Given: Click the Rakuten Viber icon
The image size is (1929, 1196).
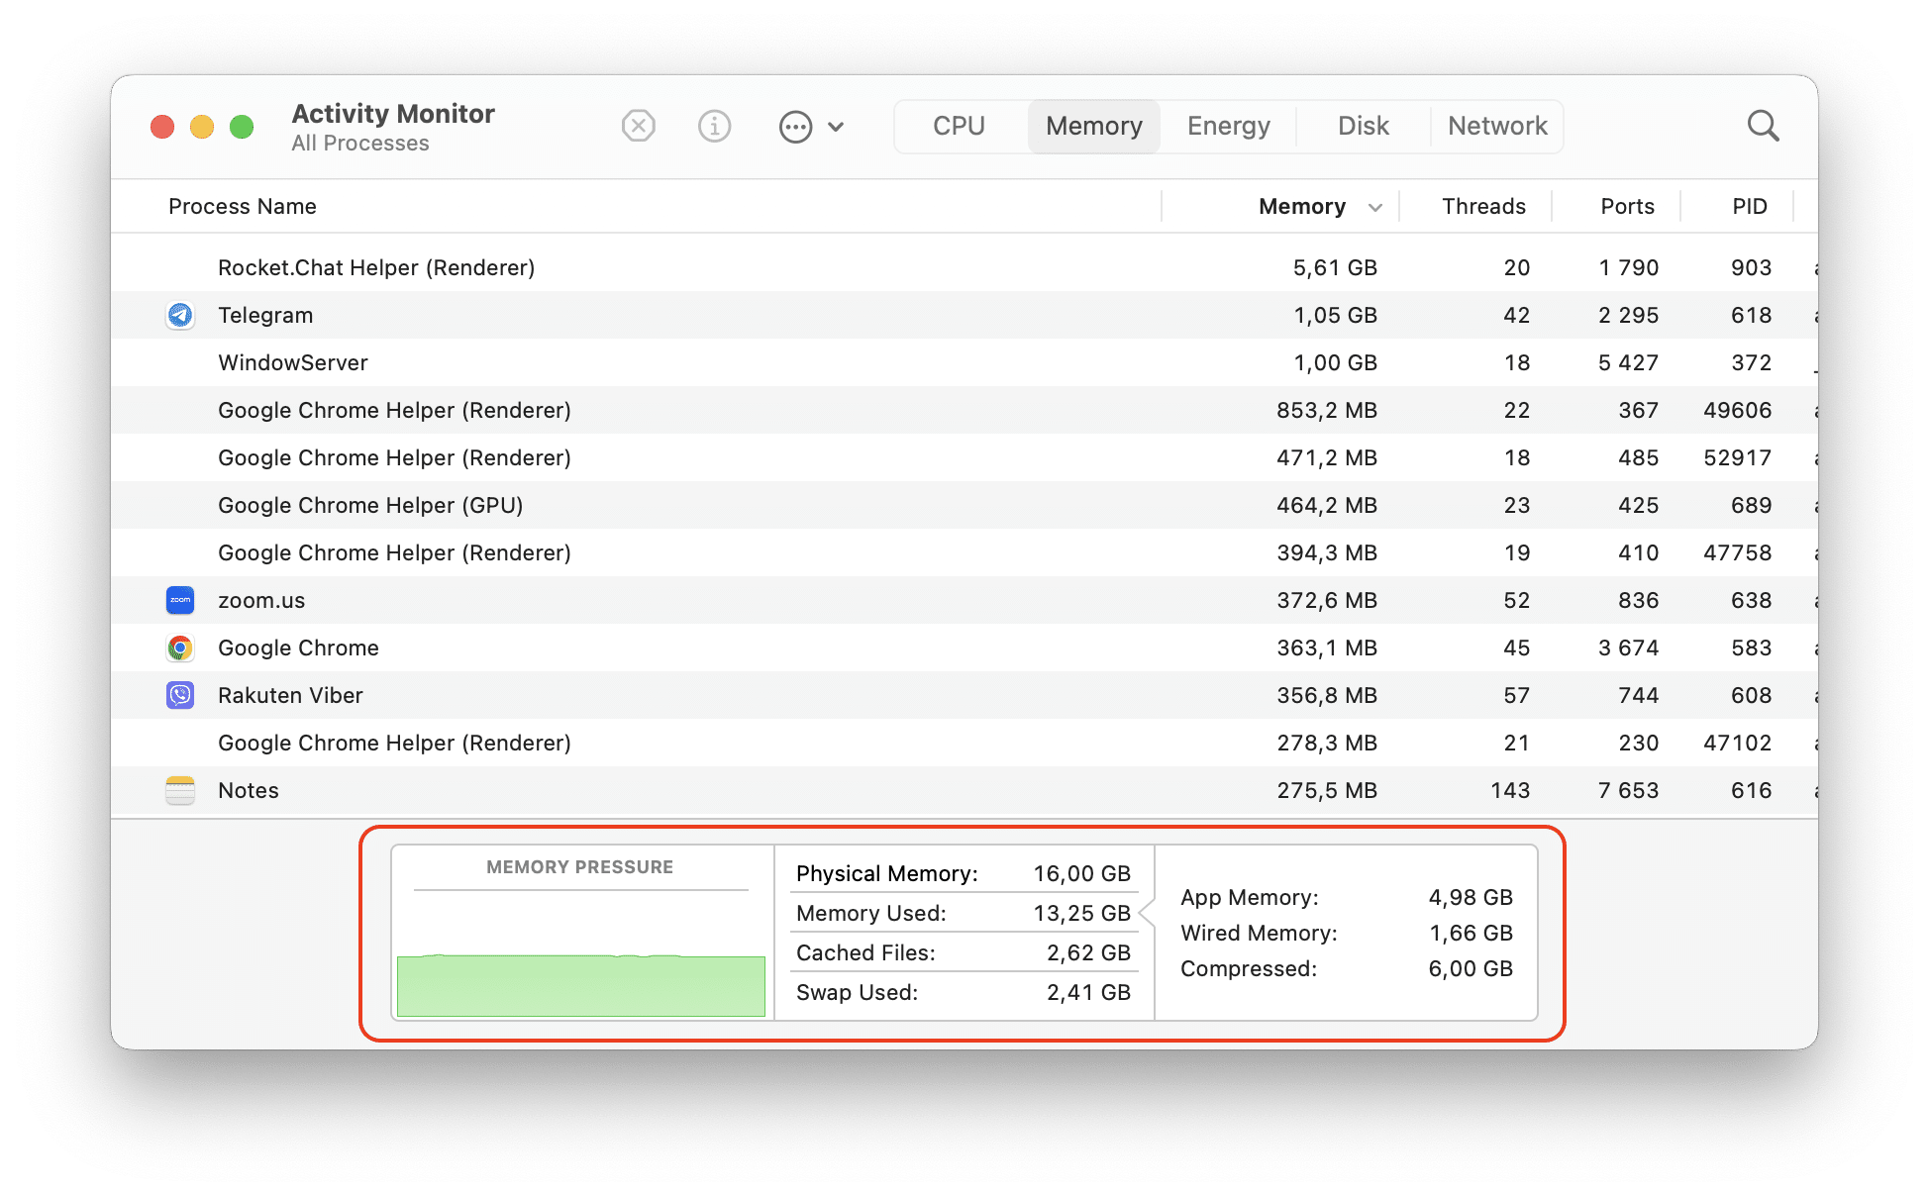Looking at the screenshot, I should click(180, 694).
